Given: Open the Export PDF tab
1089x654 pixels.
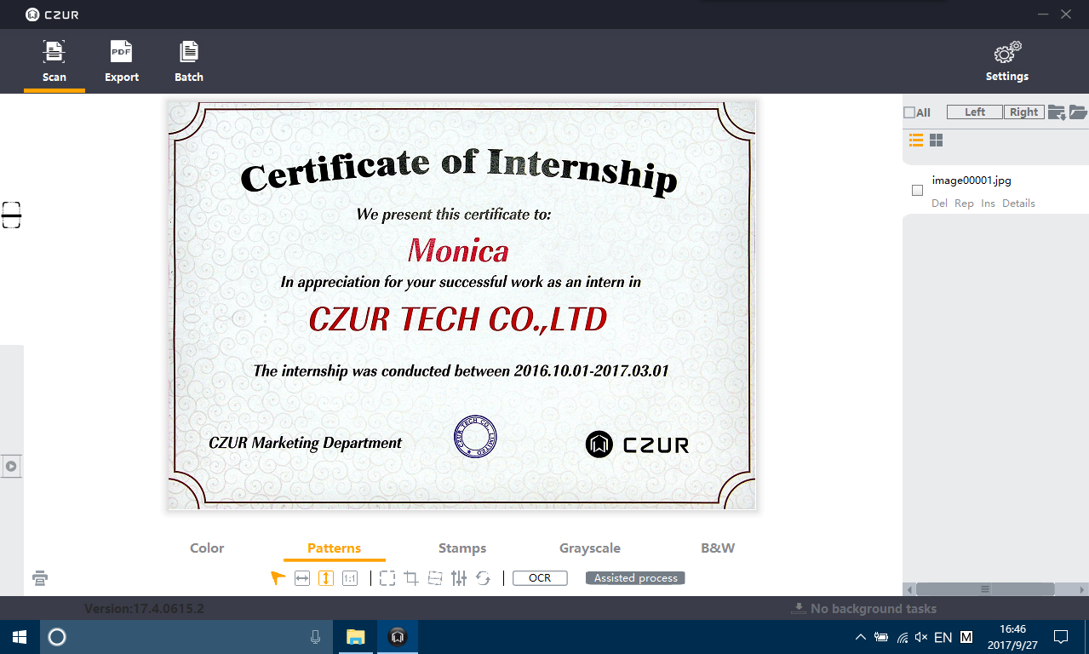Looking at the screenshot, I should 122,61.
